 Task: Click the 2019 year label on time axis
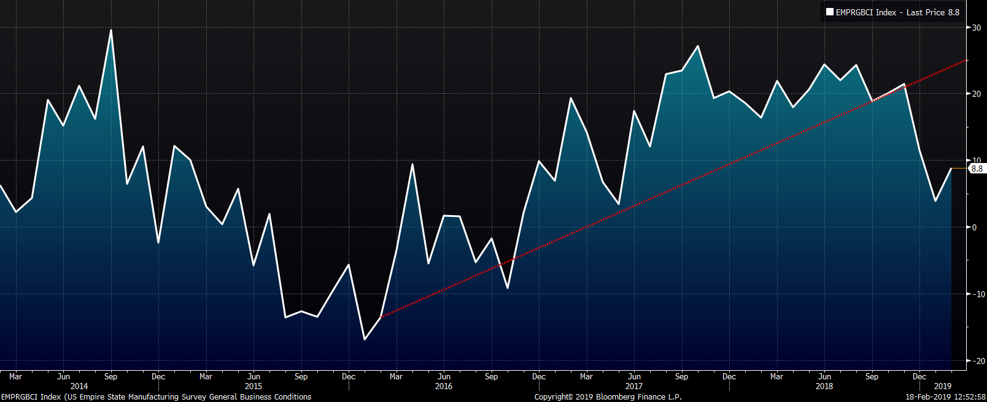(x=943, y=386)
